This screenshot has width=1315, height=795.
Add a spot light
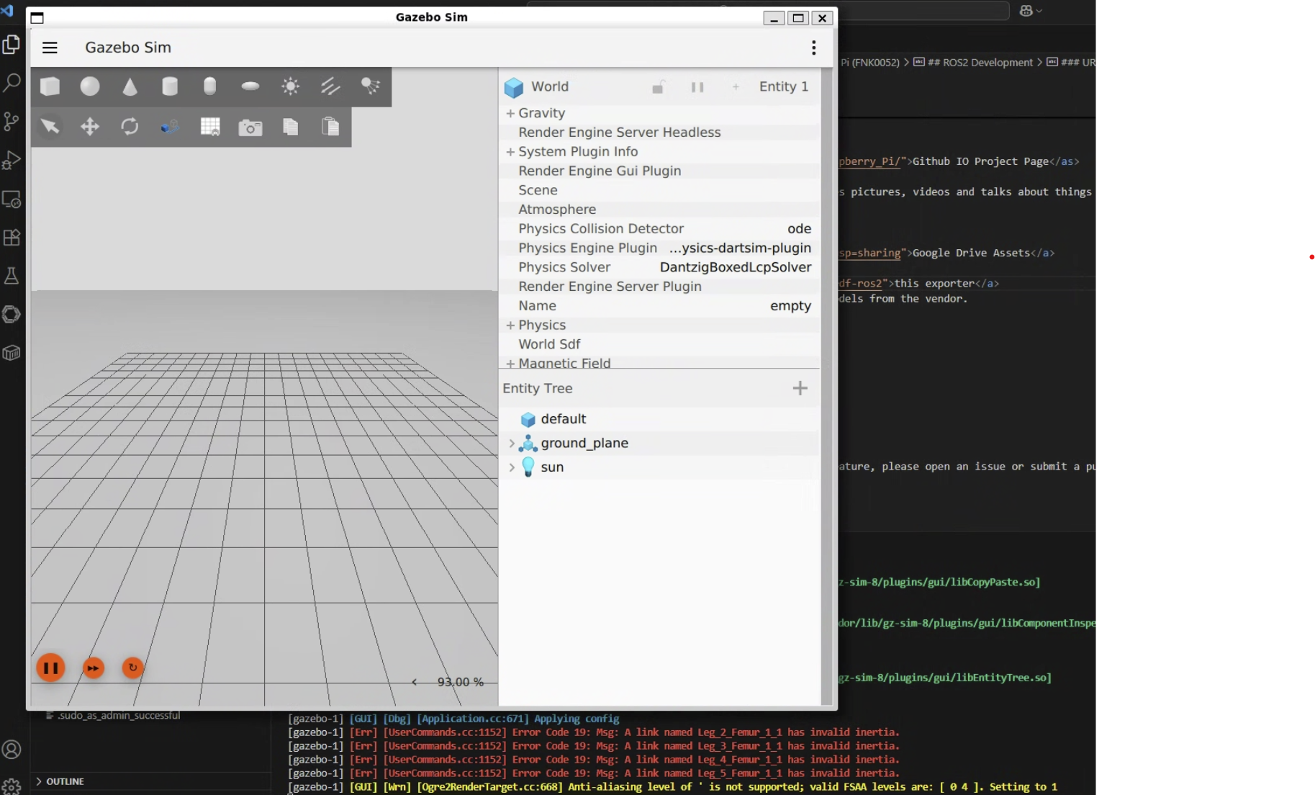tap(371, 86)
